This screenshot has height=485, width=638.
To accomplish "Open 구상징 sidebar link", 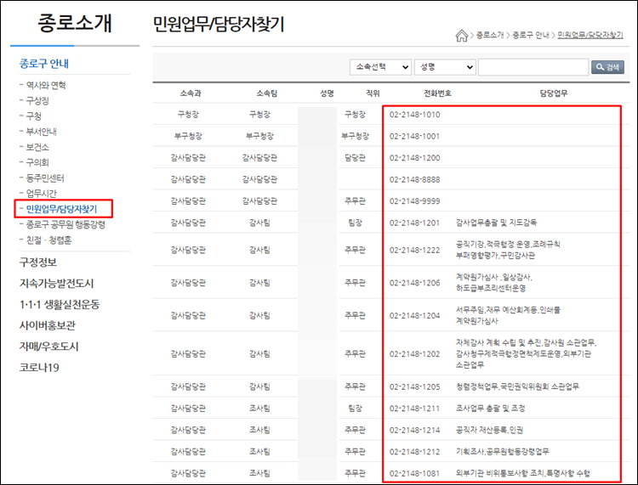I will [x=37, y=101].
